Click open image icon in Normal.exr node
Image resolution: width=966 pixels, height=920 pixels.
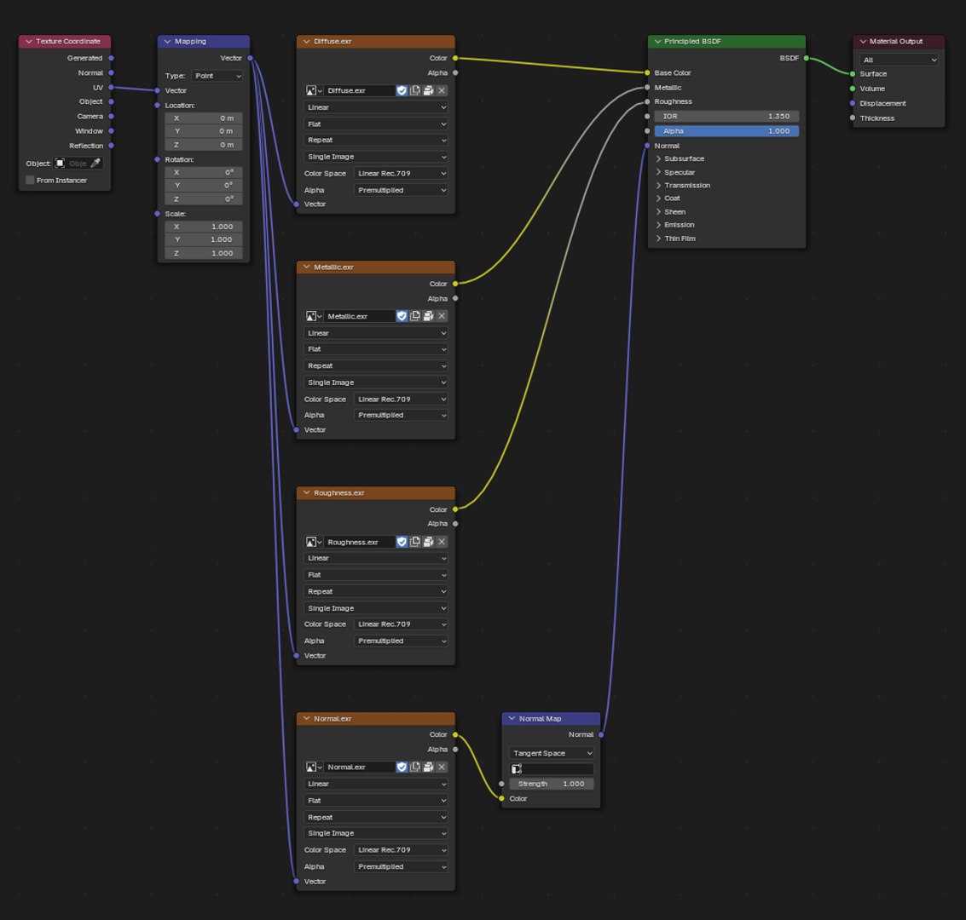pyautogui.click(x=428, y=768)
